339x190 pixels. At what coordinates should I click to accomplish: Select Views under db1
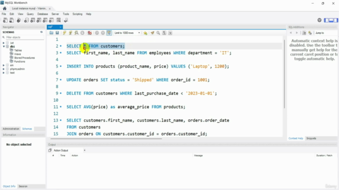tap(17, 54)
